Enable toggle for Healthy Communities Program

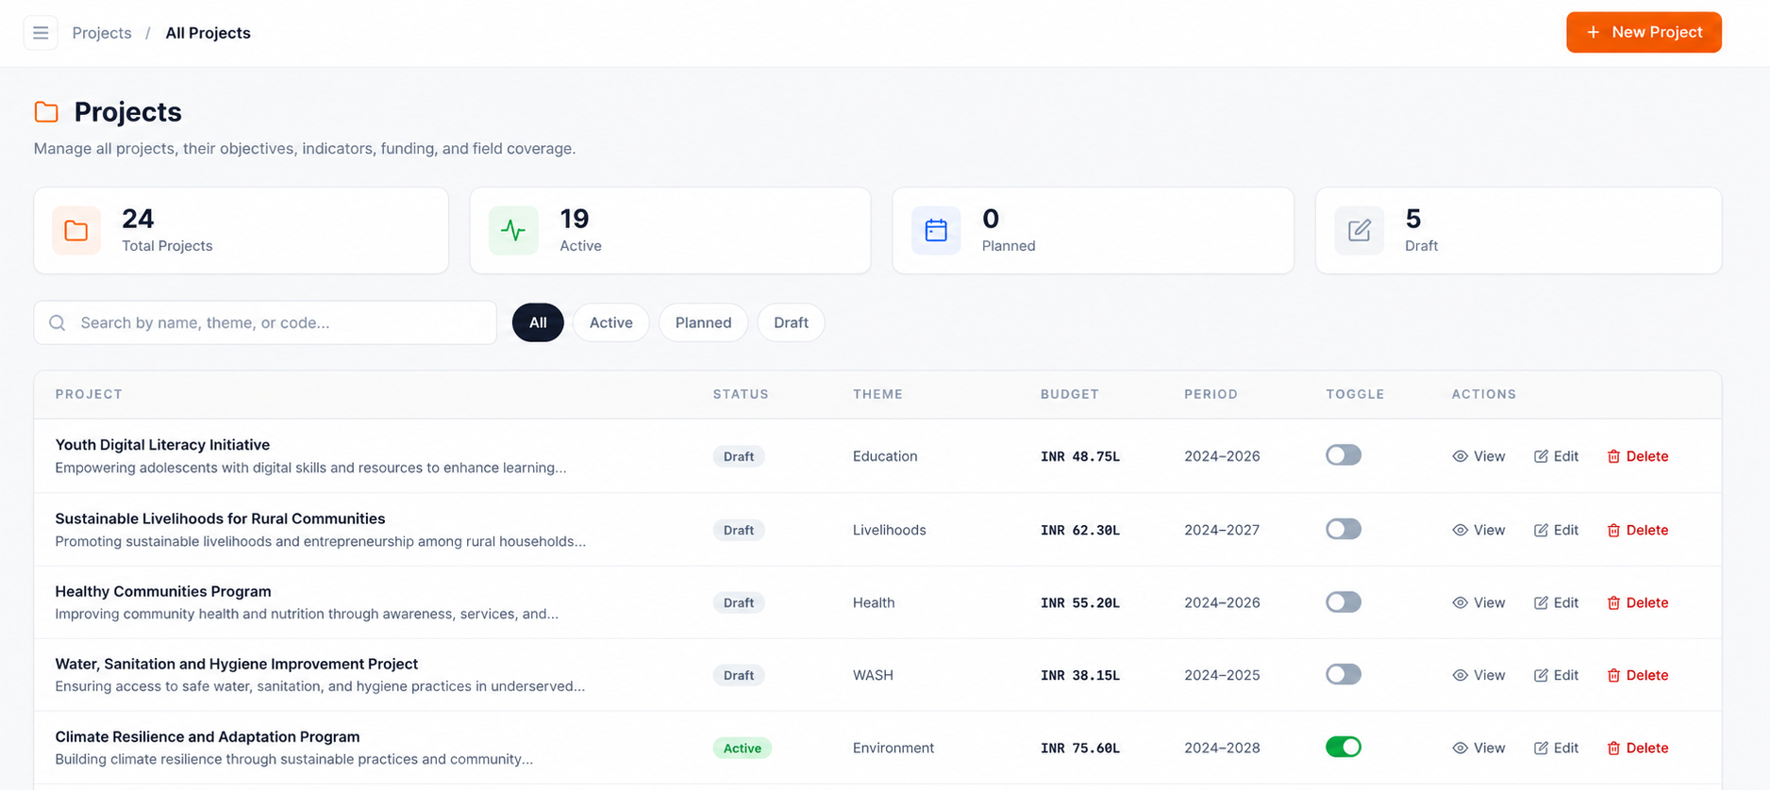(x=1344, y=601)
